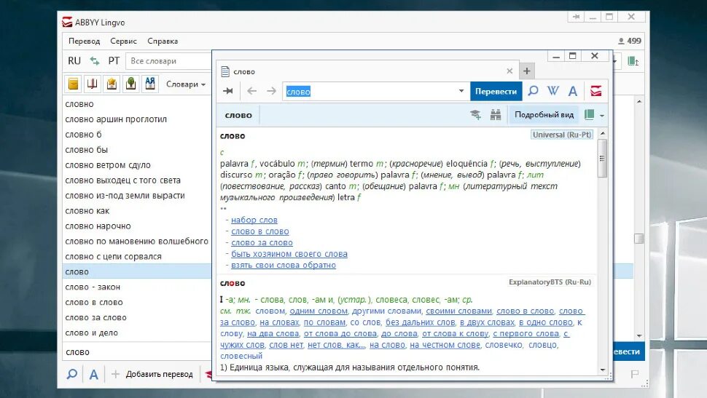Click the letter A icon in card toolbar
707x398 pixels.
coord(573,92)
